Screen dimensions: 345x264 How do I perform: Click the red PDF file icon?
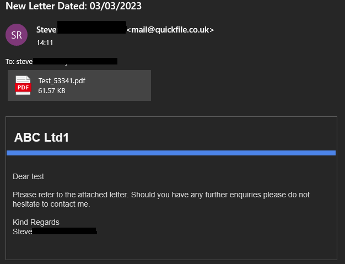pyautogui.click(x=23, y=85)
